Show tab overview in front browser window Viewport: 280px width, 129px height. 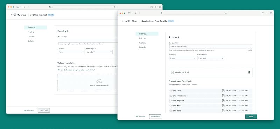[x=271, y=13]
